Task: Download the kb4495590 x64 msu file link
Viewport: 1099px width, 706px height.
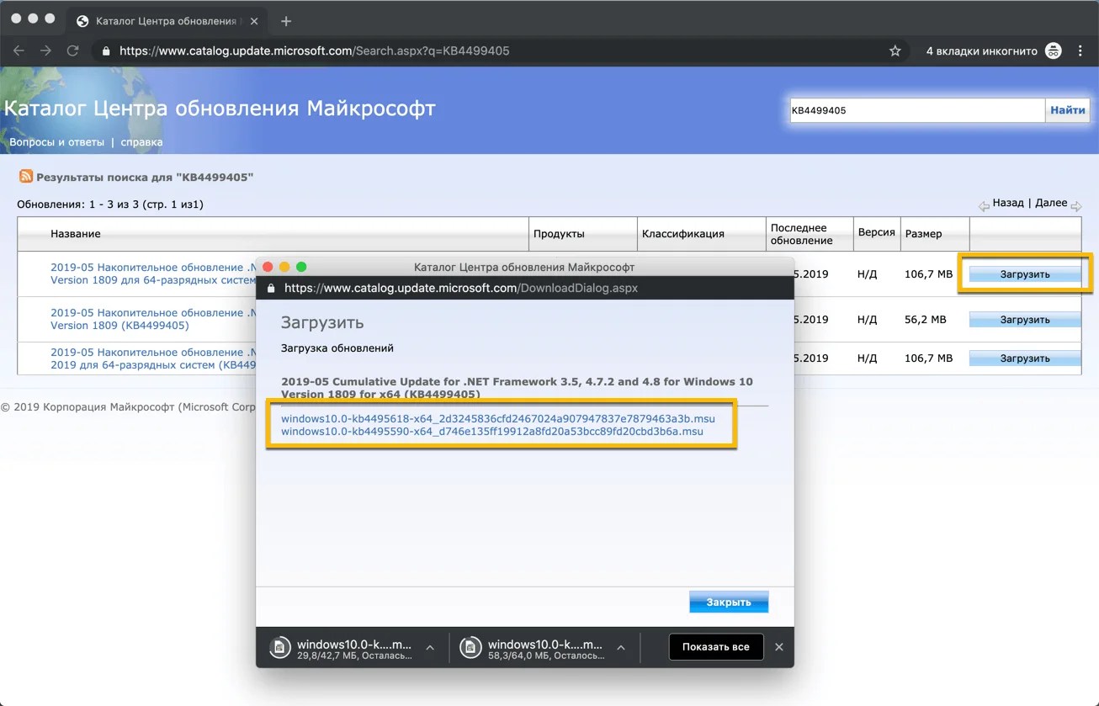Action: [x=492, y=432]
